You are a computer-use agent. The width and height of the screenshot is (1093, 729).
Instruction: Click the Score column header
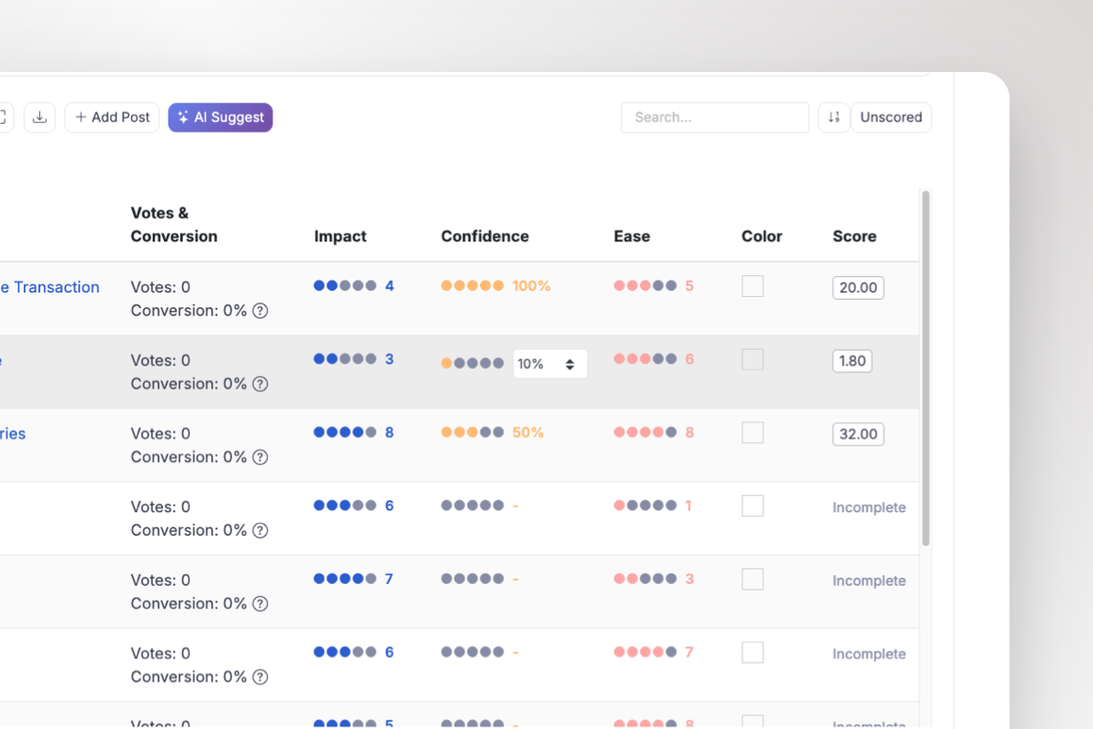point(854,236)
